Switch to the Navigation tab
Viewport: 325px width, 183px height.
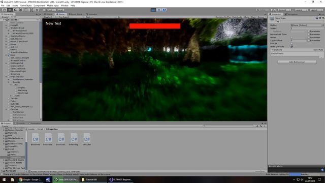291,14
